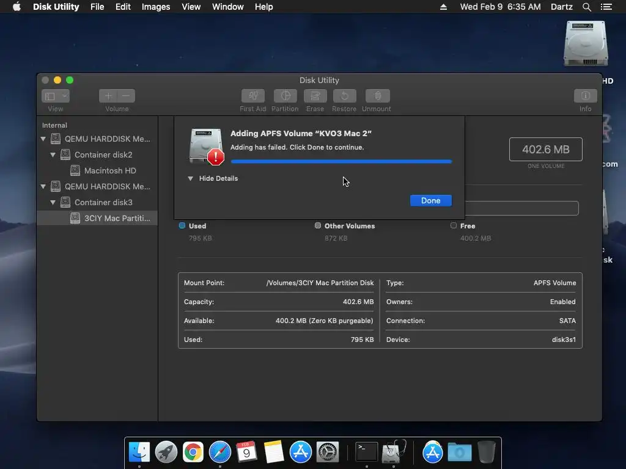Click the sidebar View icon in the toolbar
626x469 pixels.
coord(50,96)
